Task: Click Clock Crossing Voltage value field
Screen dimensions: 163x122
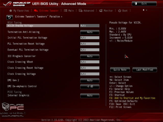Action: pos(90,74)
